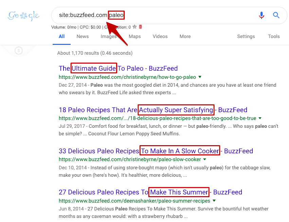Go to the Videos tab
The height and width of the screenshot is (222, 289).
[x=160, y=36]
